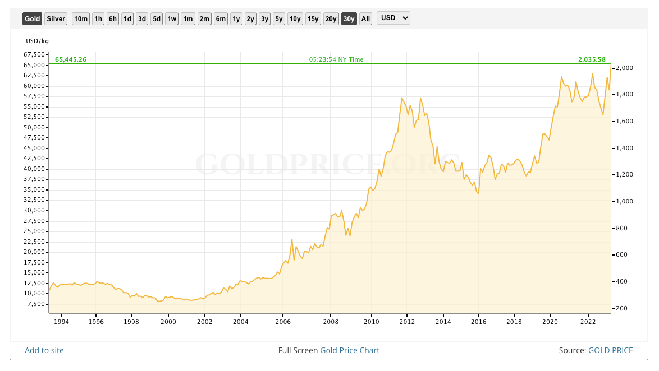
Task: Select the 1y range button
Action: tap(236, 19)
